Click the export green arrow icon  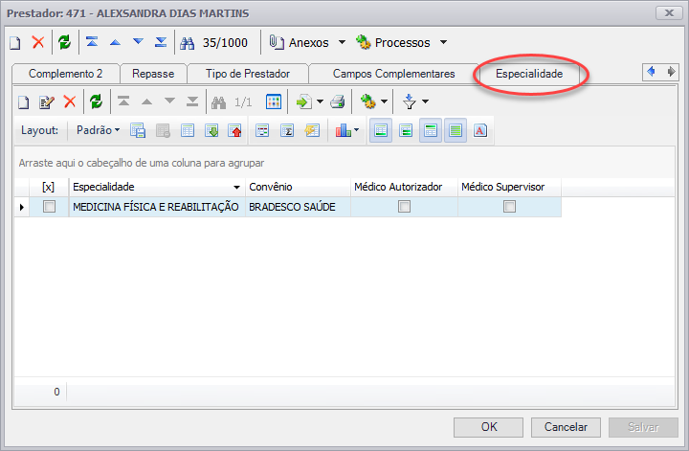pos(303,102)
